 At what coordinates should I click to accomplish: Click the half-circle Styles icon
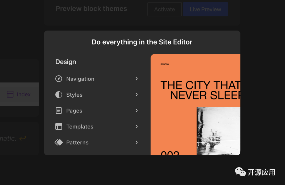coord(59,95)
